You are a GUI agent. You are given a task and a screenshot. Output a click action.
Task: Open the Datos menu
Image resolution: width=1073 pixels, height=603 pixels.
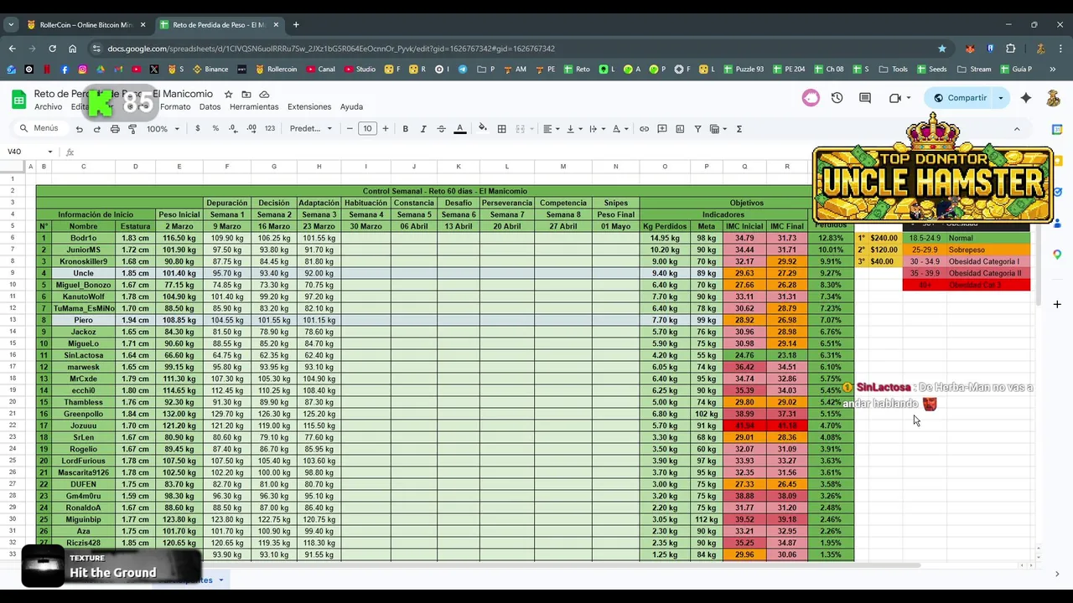pos(210,107)
